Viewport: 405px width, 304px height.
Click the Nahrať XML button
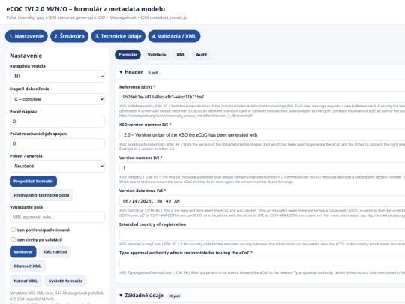(25, 281)
